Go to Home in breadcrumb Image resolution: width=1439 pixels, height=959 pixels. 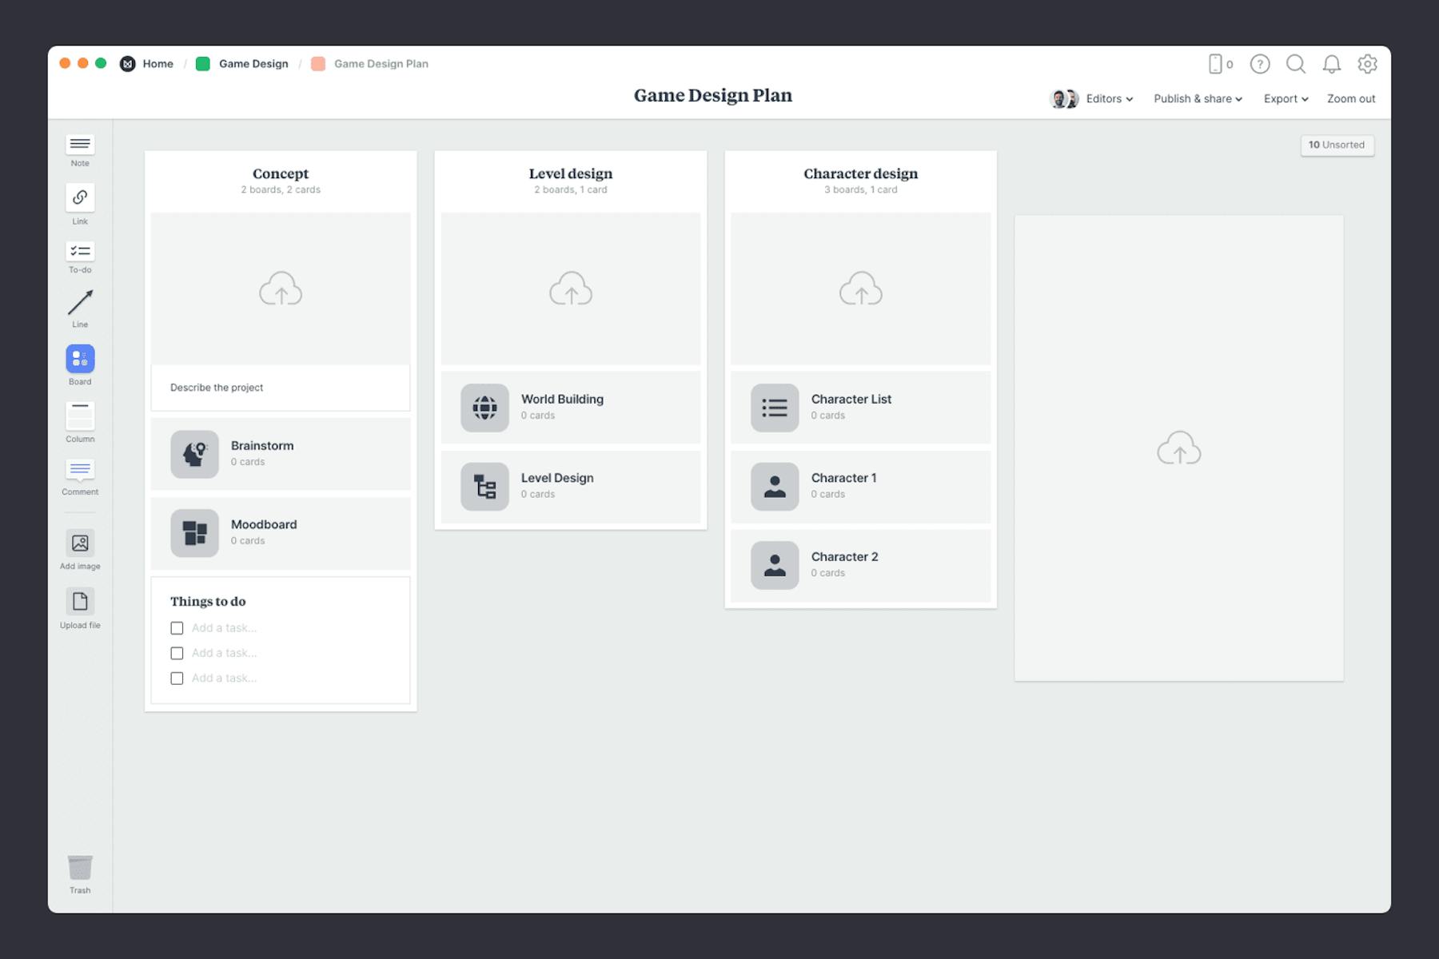click(157, 63)
